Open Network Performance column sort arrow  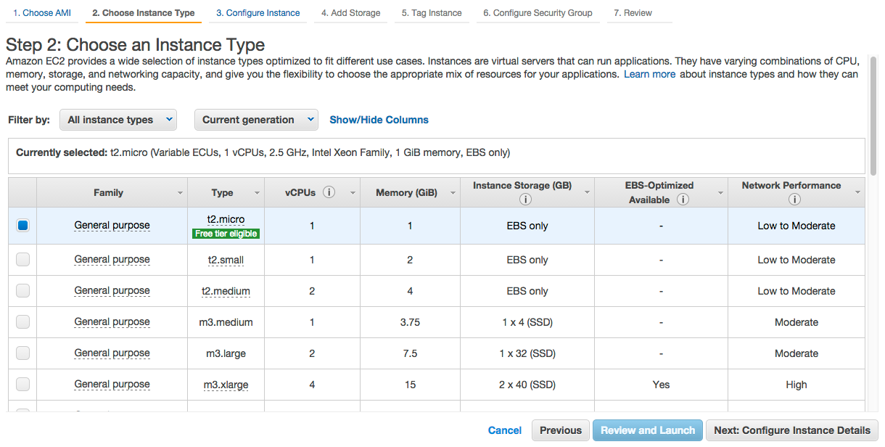tap(857, 193)
